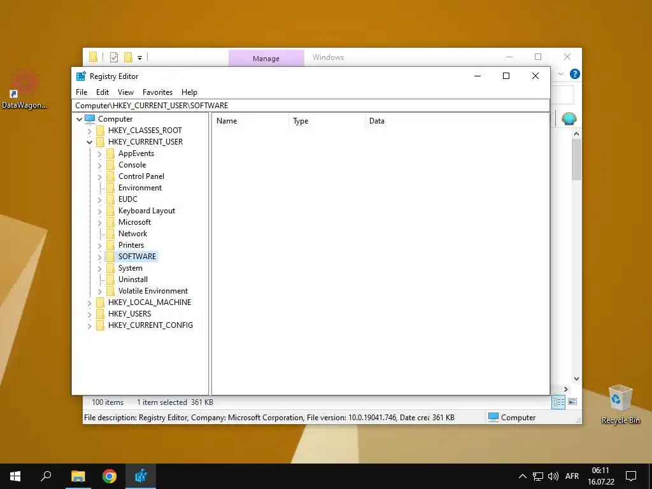This screenshot has height=489, width=652.
Task: Switch Explorer to details view
Action: click(x=558, y=402)
